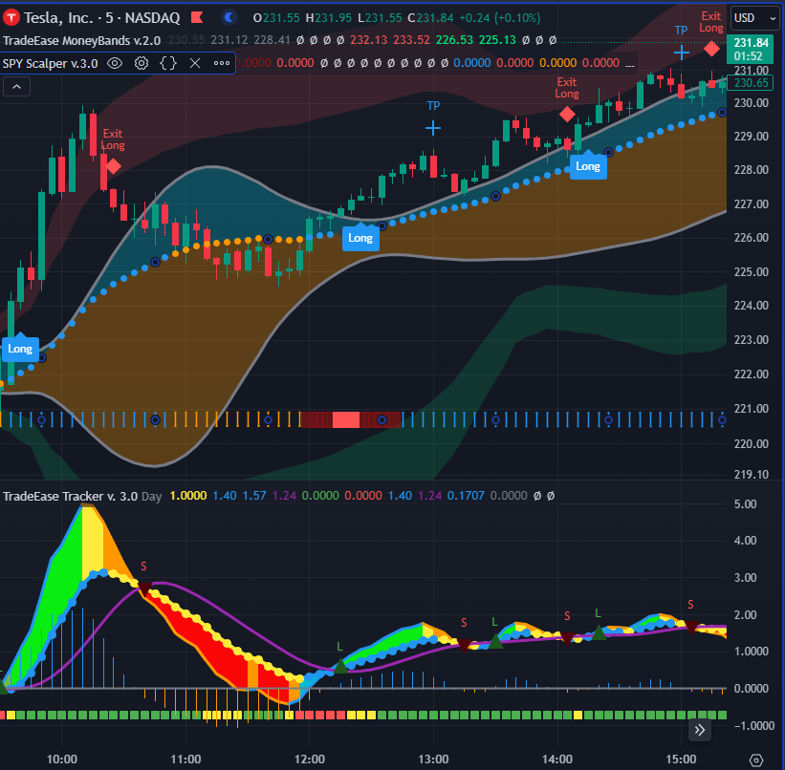Click the blue moon market-status icon

229,18
